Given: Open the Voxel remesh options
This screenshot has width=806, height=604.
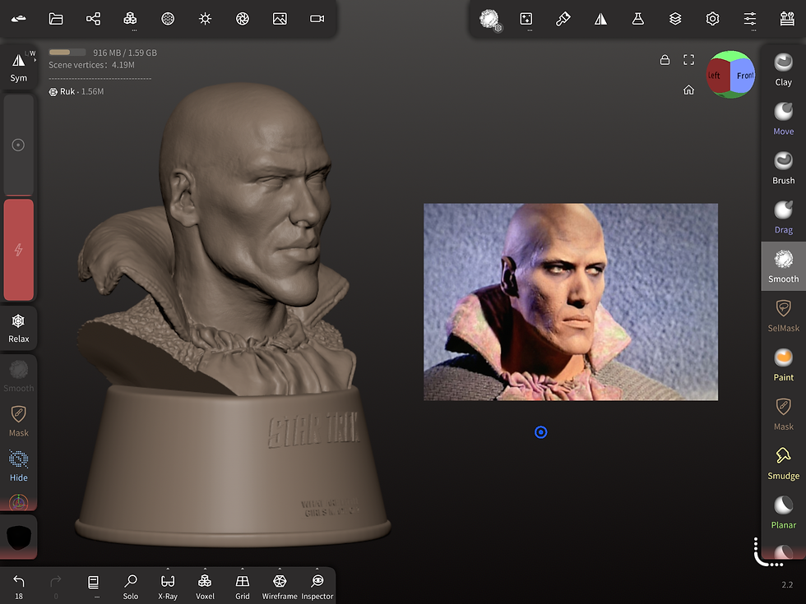Looking at the screenshot, I should pyautogui.click(x=205, y=587).
